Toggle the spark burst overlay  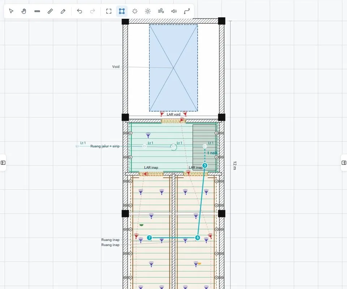(x=135, y=11)
